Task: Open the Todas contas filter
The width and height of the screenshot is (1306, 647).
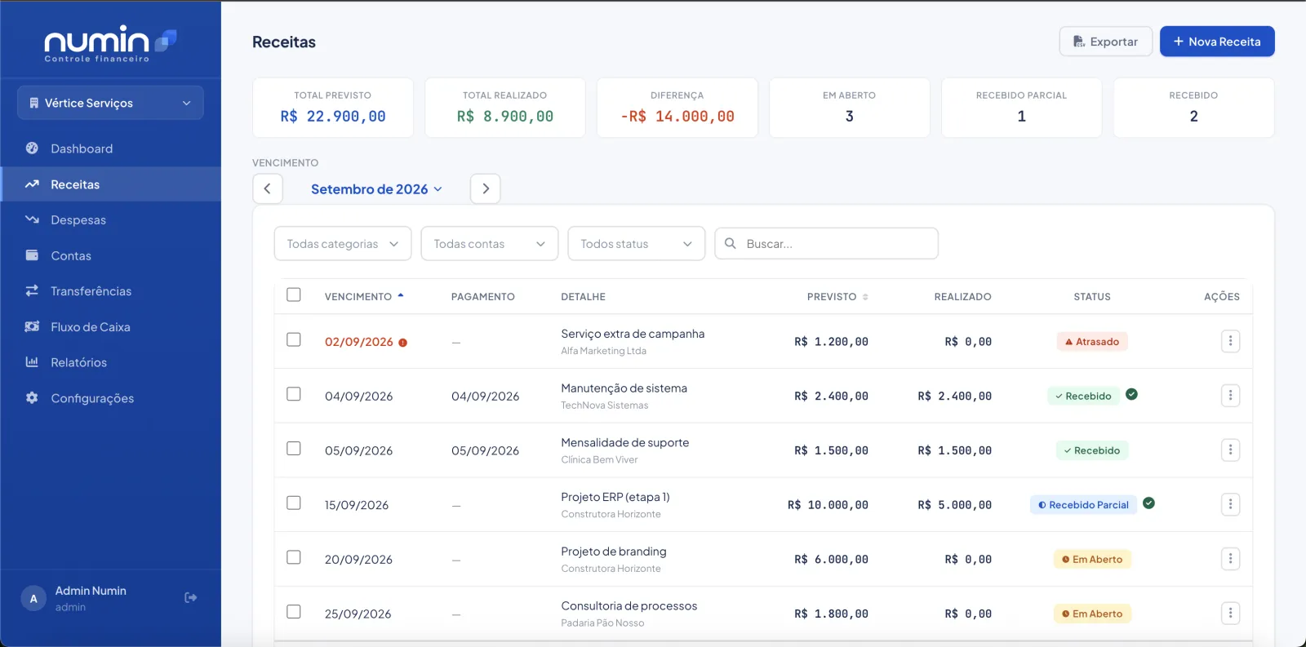Action: [490, 243]
